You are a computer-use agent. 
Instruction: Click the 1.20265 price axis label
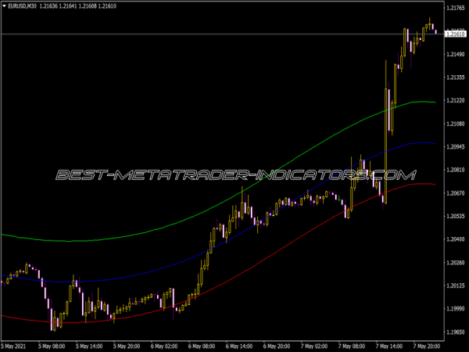455,263
